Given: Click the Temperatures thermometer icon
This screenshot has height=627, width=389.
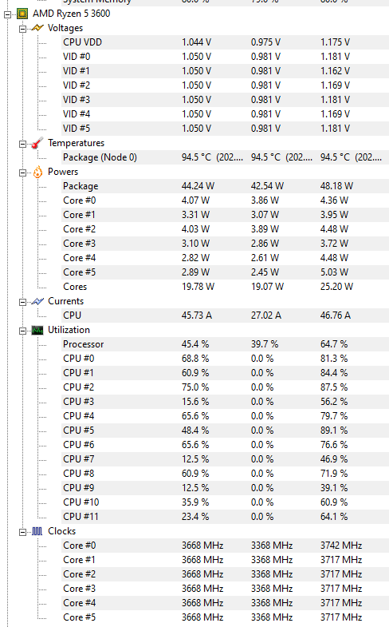Looking at the screenshot, I should click(x=37, y=143).
